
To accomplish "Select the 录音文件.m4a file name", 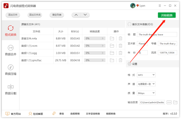I will [x=29, y=39].
